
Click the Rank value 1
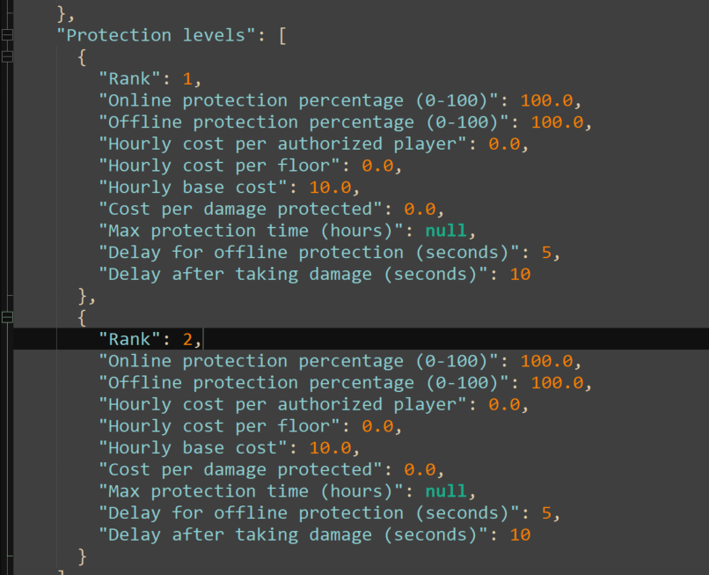(x=187, y=78)
